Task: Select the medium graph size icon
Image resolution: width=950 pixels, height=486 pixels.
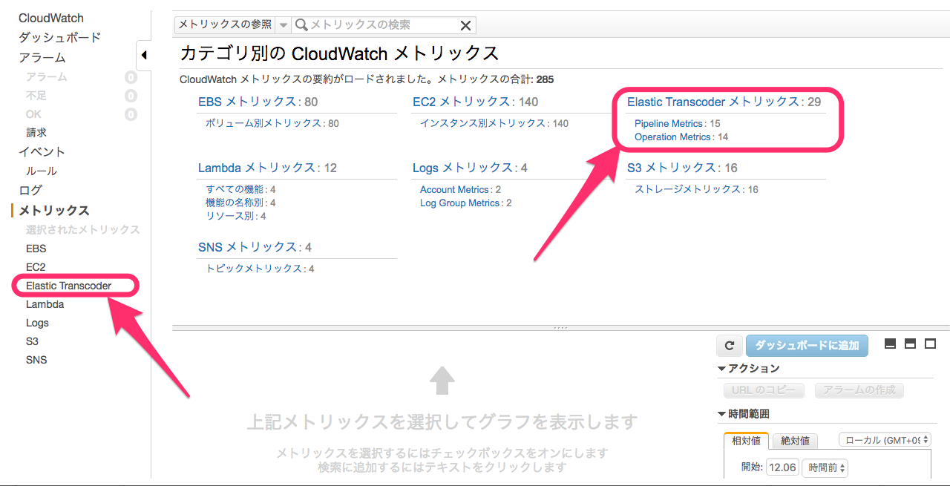Action: click(910, 344)
